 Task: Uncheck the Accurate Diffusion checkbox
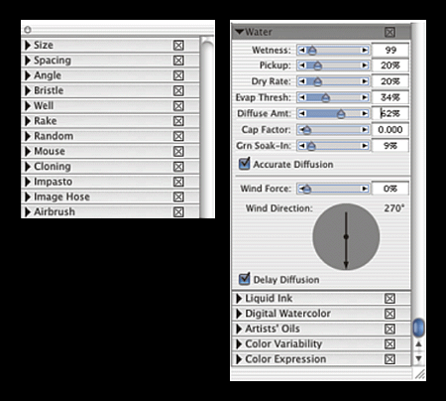(x=244, y=164)
